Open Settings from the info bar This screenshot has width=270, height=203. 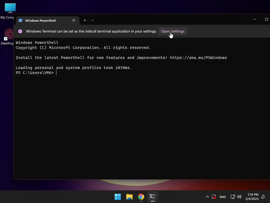[172, 31]
